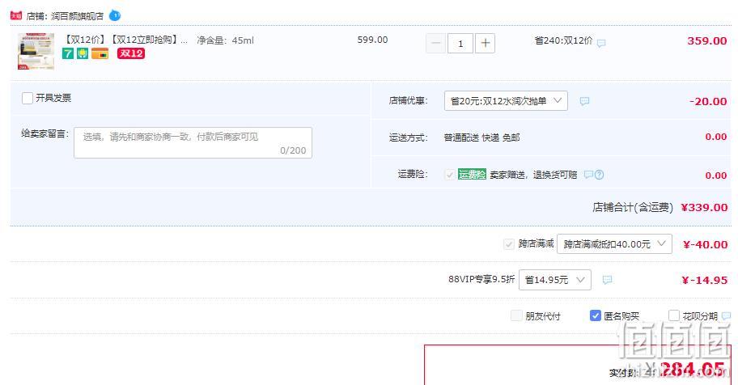The width and height of the screenshot is (738, 385).
Task: Open the 88VIP 省14.95元 dropdown
Action: tap(555, 280)
